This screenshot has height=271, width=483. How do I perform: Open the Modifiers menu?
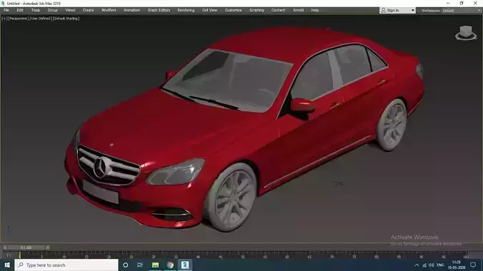click(109, 10)
